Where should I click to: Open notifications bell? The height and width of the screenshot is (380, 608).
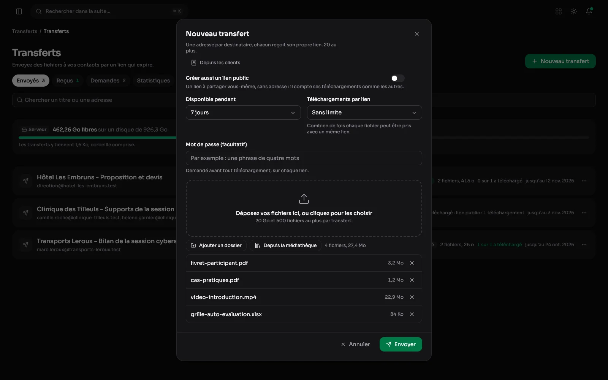pos(589,11)
